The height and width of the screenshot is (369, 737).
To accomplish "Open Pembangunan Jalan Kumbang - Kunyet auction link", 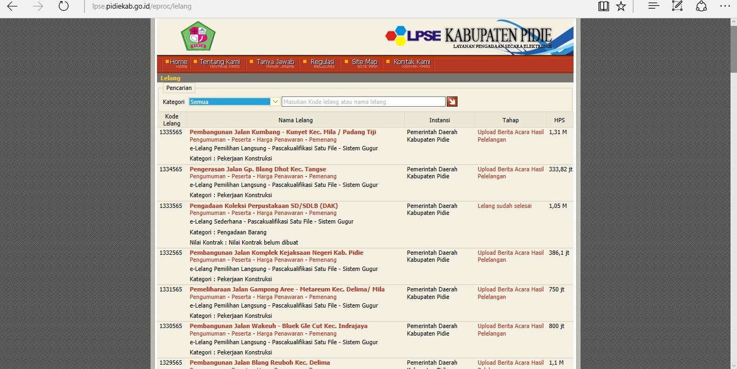I will pyautogui.click(x=283, y=132).
